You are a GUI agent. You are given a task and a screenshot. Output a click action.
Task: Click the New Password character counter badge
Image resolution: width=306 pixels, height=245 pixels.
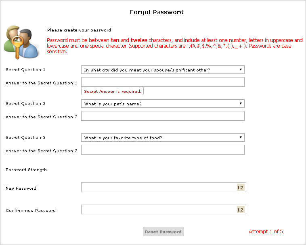coord(240,188)
